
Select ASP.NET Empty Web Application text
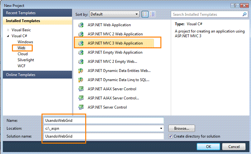point(115,52)
